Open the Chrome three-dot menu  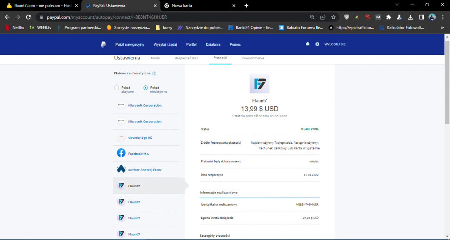tap(443, 17)
